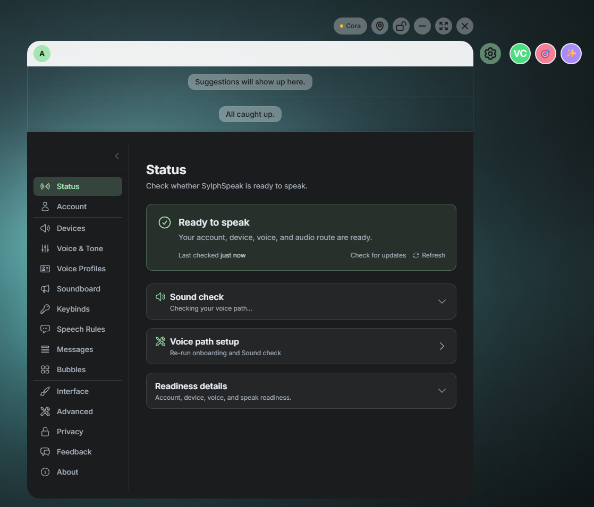Open the Privacy section
594x507 pixels.
click(x=78, y=432)
